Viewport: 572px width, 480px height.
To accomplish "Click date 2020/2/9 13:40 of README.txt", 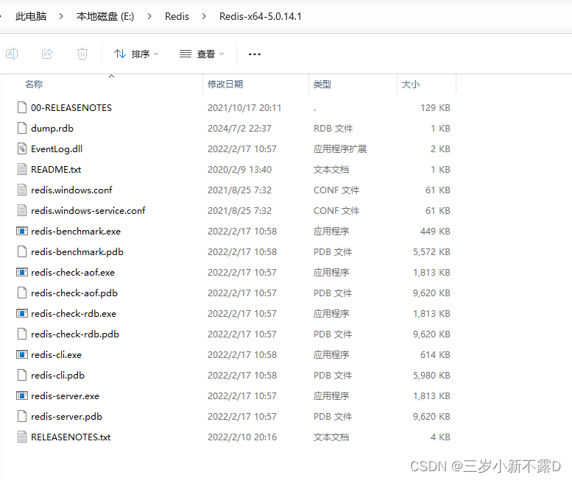I will pos(240,169).
